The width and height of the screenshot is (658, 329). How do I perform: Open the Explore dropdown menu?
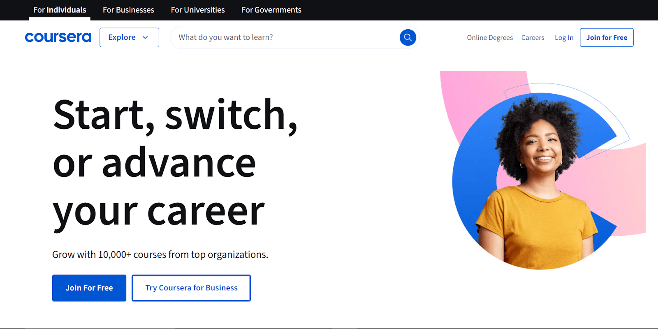(x=129, y=37)
